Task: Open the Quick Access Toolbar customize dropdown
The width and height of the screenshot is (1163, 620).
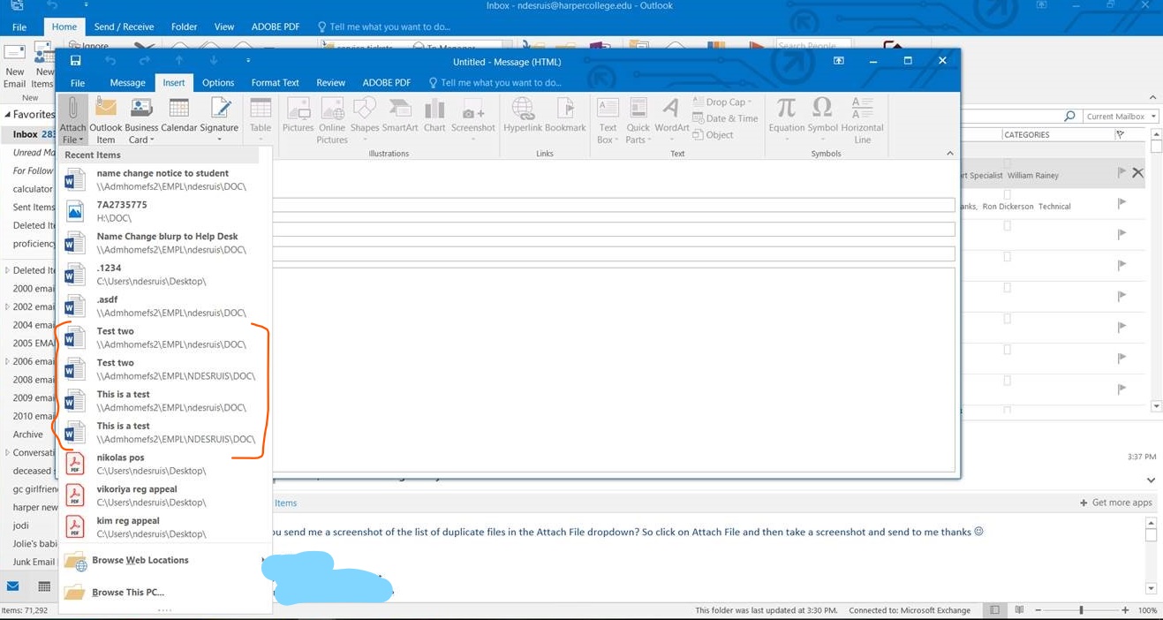Action: [x=248, y=61]
